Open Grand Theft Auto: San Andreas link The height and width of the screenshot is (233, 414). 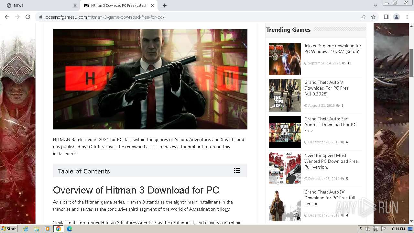[330, 125]
